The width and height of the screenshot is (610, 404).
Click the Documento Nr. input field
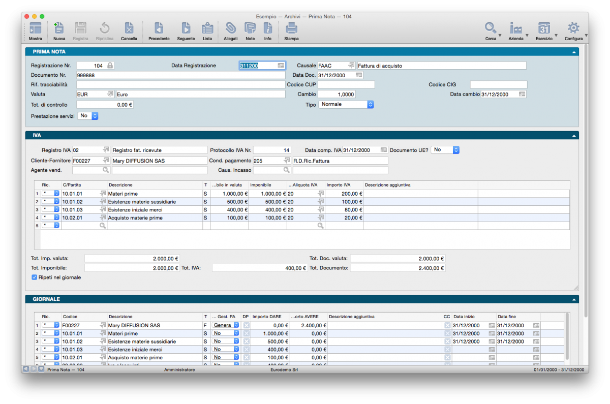coord(180,75)
